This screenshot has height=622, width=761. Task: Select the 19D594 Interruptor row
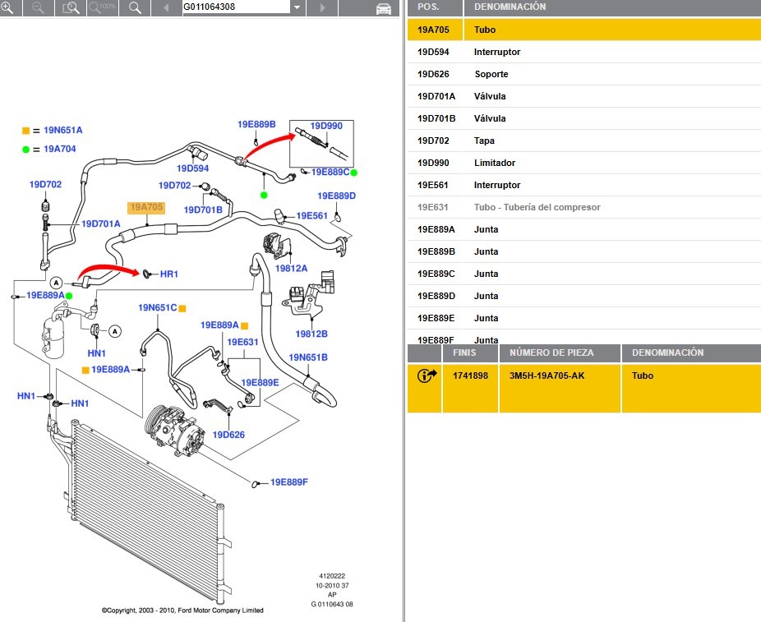583,52
